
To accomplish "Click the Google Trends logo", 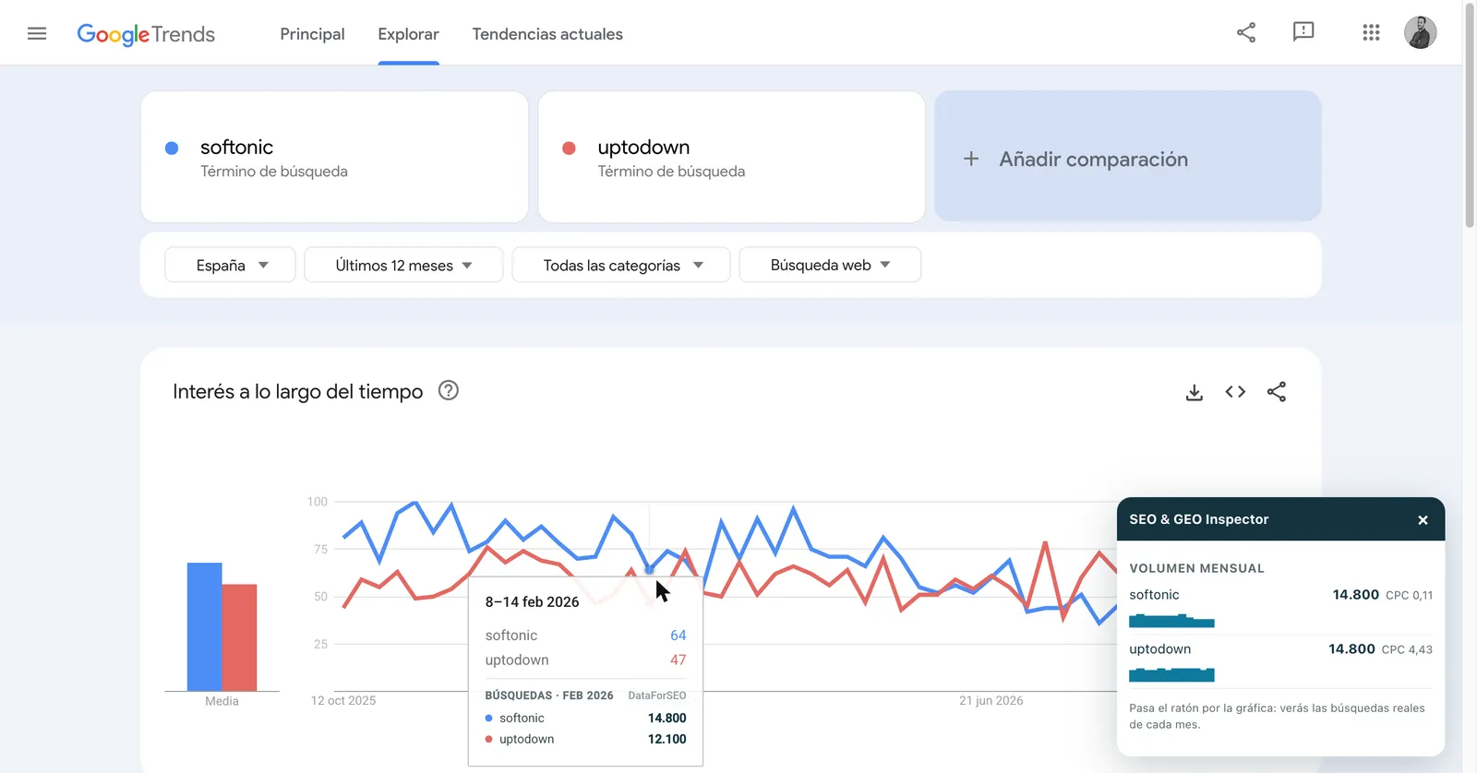I will point(146,34).
